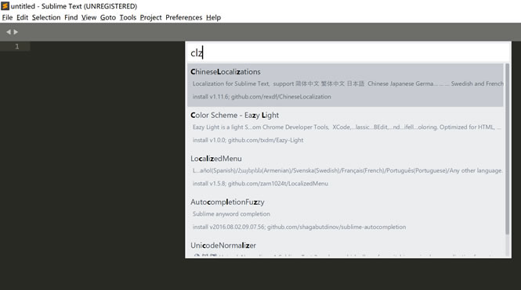Open the Preferences menu
Viewport: 521px width, 290px height.
coord(184,17)
